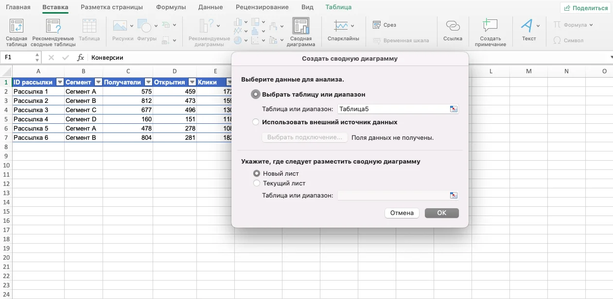613x299 pixels.
Task: Open the filter dropdown for Сегмент column
Action: coord(98,83)
